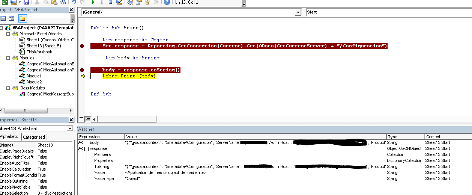Click the Cut toolbar icon
The height and width of the screenshot is (195, 472).
[37, 2]
